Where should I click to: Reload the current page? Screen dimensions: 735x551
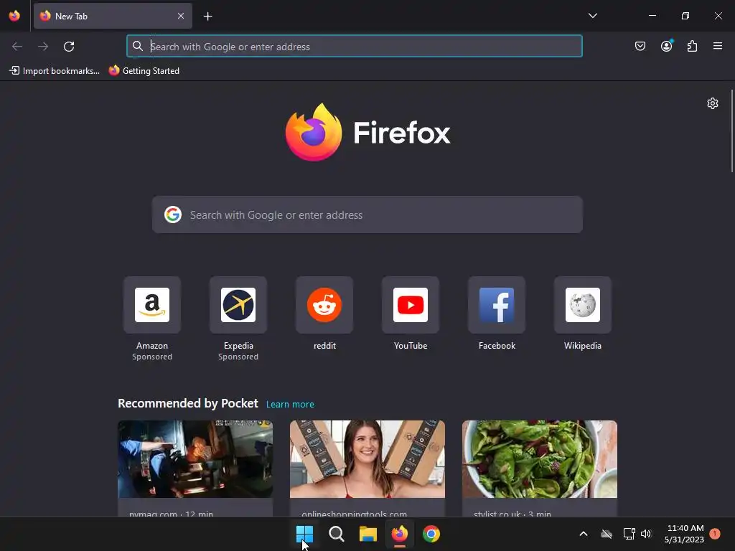click(69, 47)
